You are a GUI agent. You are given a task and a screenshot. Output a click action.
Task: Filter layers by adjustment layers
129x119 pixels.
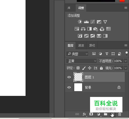tap(100, 54)
